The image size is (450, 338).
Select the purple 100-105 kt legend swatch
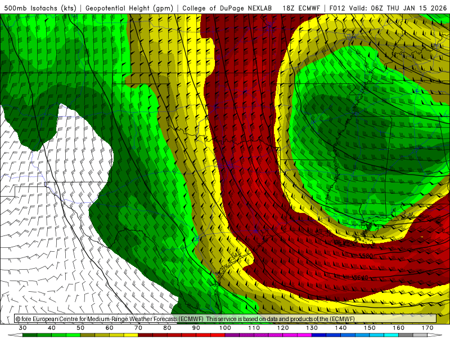tap(232, 335)
